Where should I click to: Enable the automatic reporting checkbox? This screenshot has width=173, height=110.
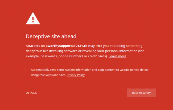point(28,69)
